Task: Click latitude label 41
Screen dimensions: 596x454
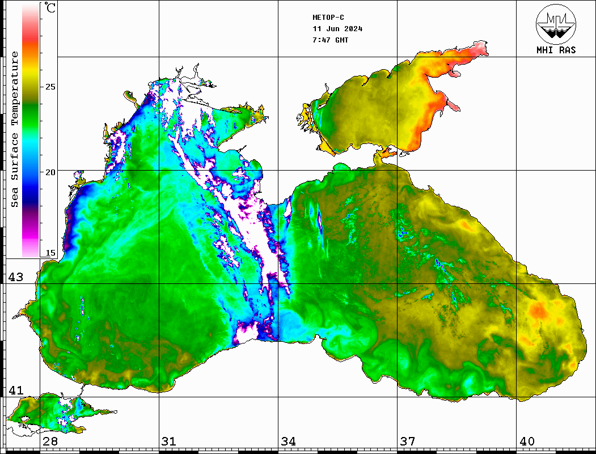Action: pyautogui.click(x=15, y=390)
